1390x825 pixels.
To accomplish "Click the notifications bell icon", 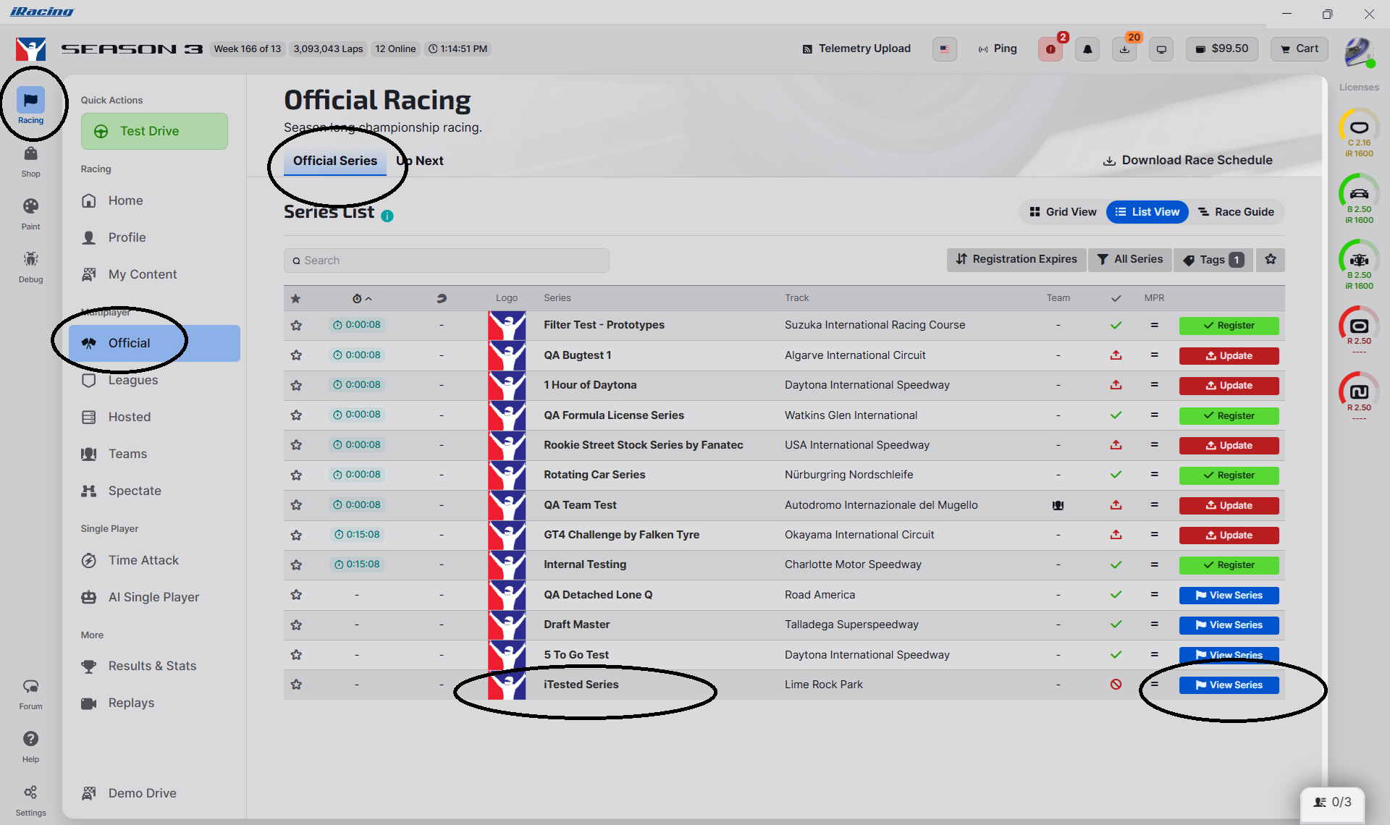I will tap(1087, 49).
